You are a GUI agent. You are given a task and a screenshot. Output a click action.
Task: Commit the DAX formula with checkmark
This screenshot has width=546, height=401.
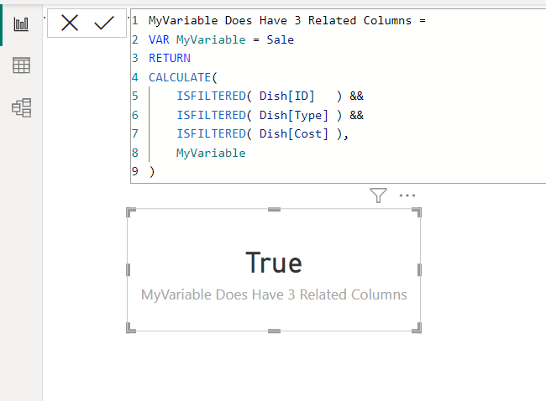coord(104,23)
